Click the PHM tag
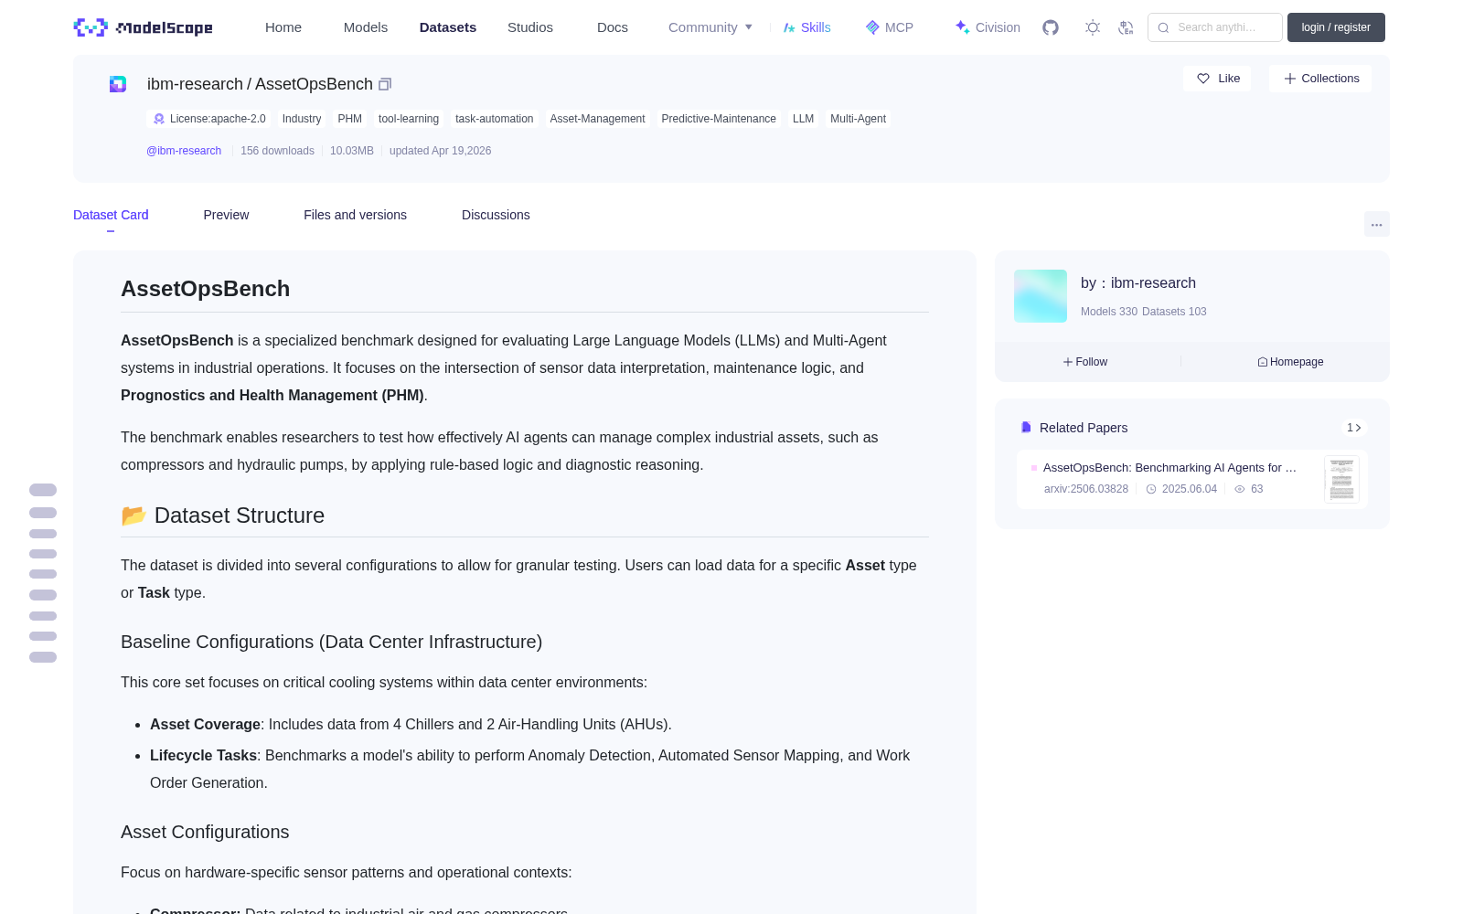The image size is (1463, 914). (x=349, y=119)
